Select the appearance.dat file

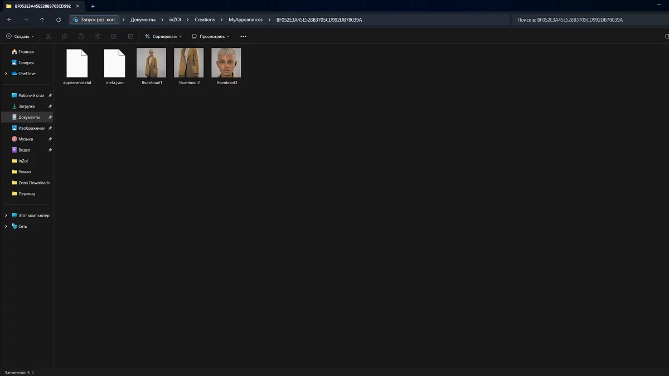pyautogui.click(x=77, y=67)
